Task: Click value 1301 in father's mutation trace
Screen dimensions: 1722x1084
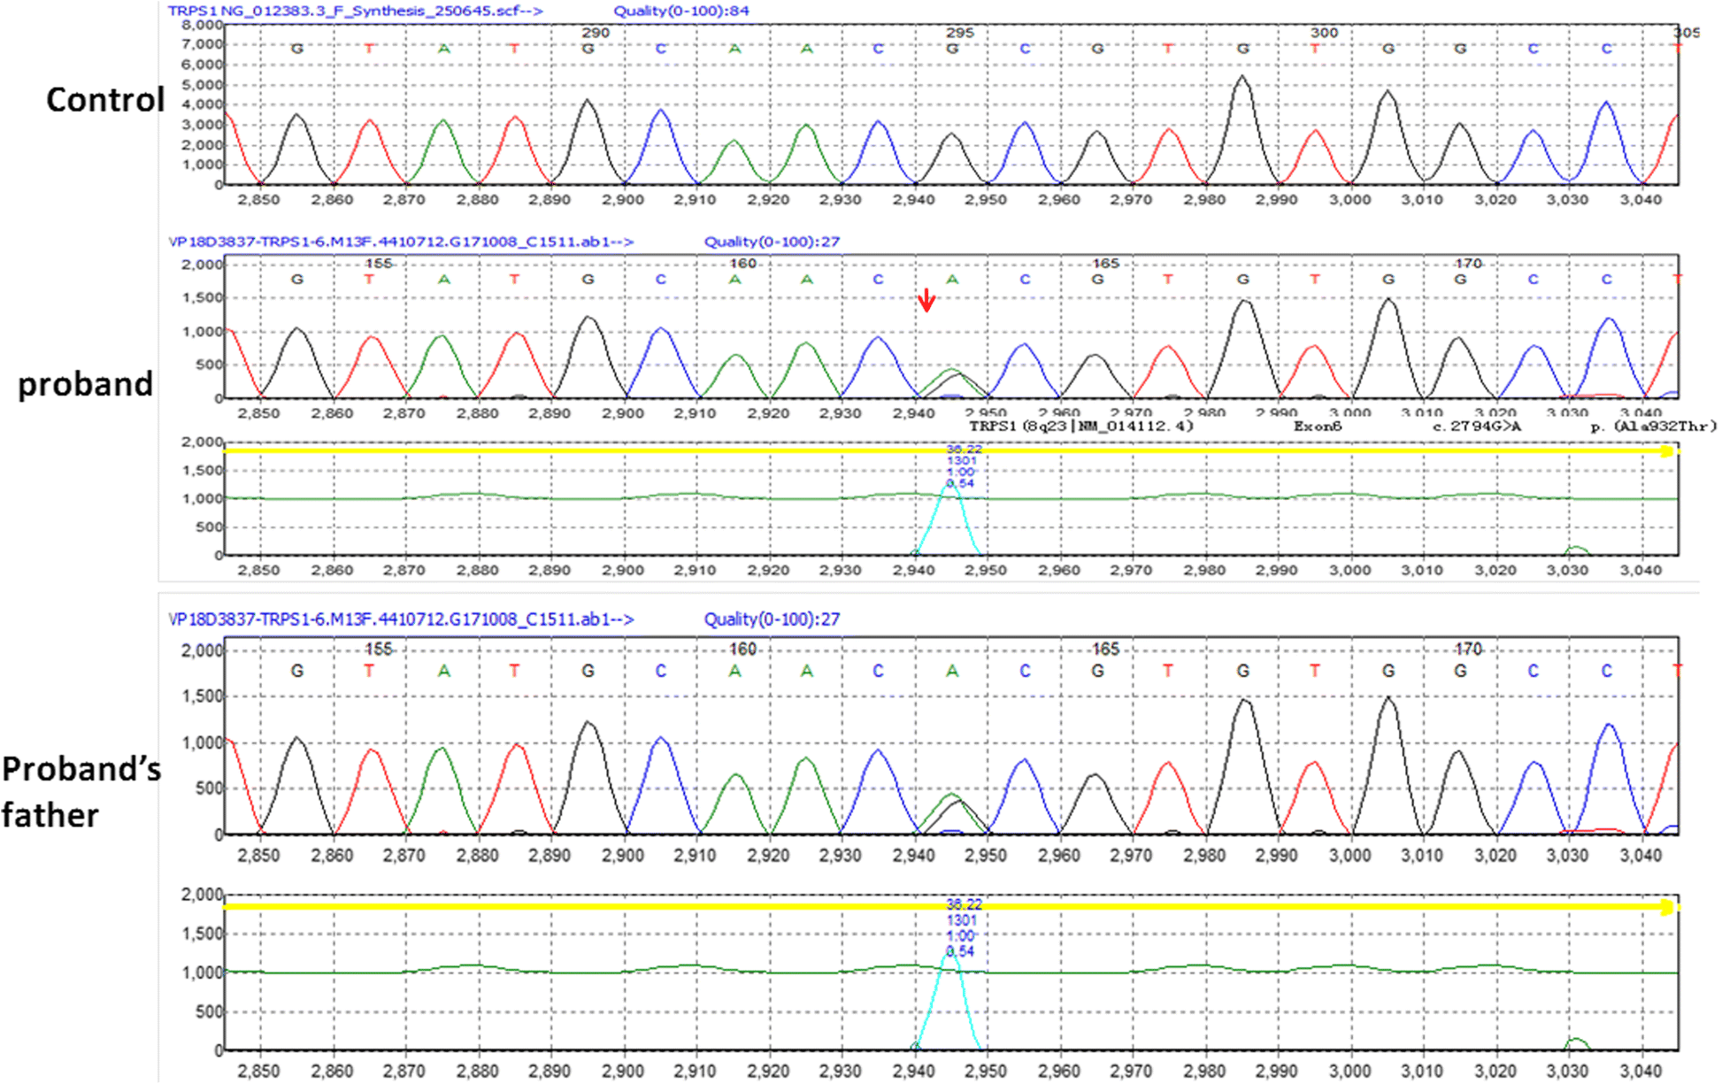Action: click(961, 920)
